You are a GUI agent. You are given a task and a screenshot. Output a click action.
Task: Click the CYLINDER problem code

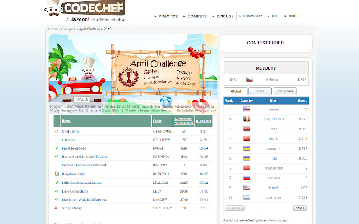[162, 140]
